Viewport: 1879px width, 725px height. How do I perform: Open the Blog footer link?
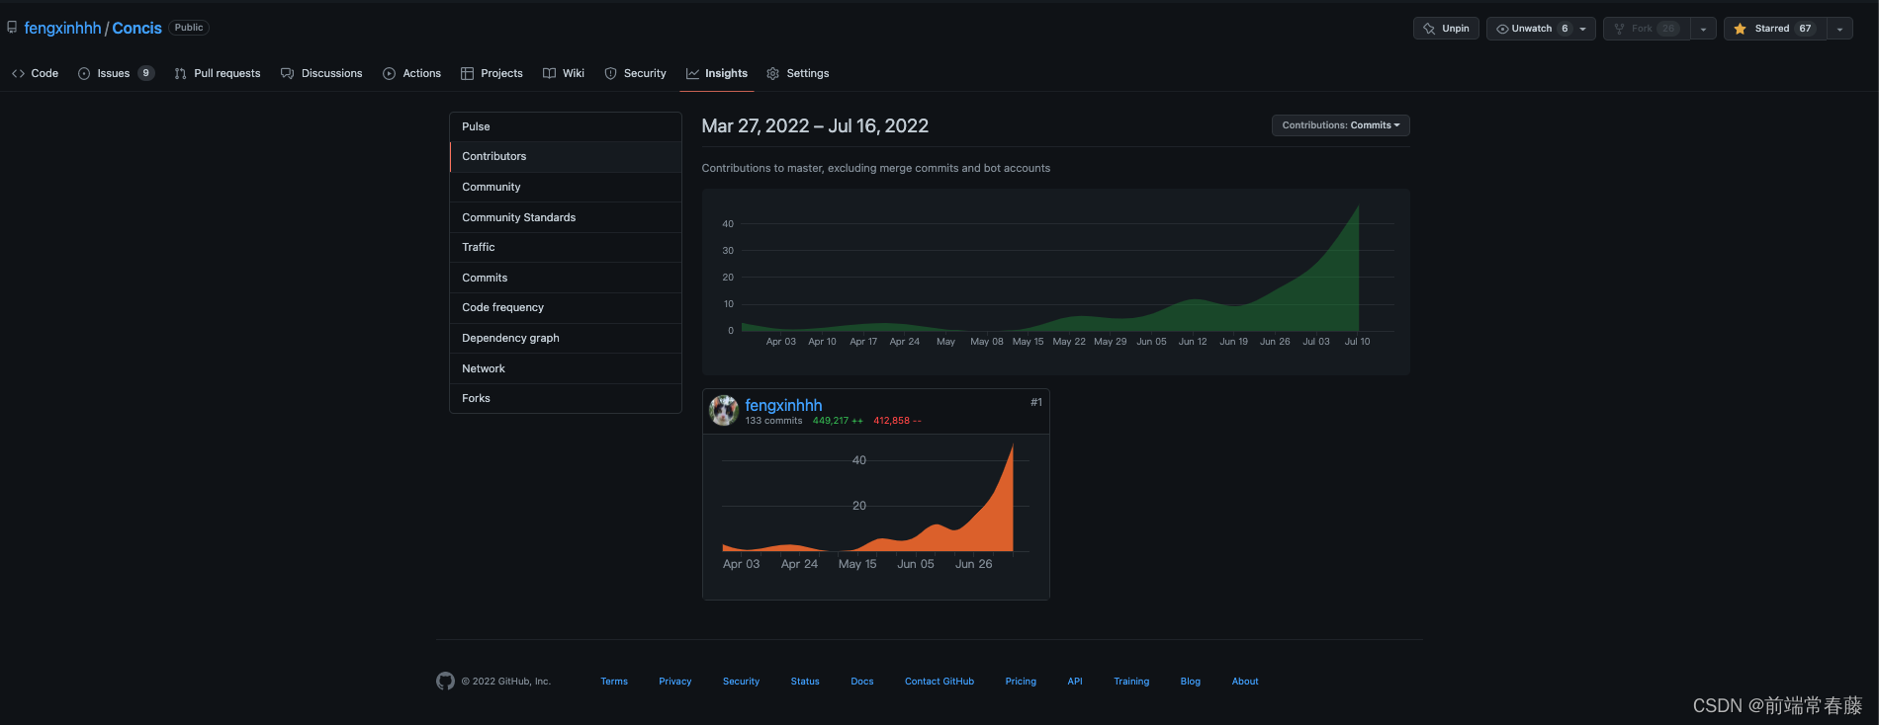coord(1191,682)
